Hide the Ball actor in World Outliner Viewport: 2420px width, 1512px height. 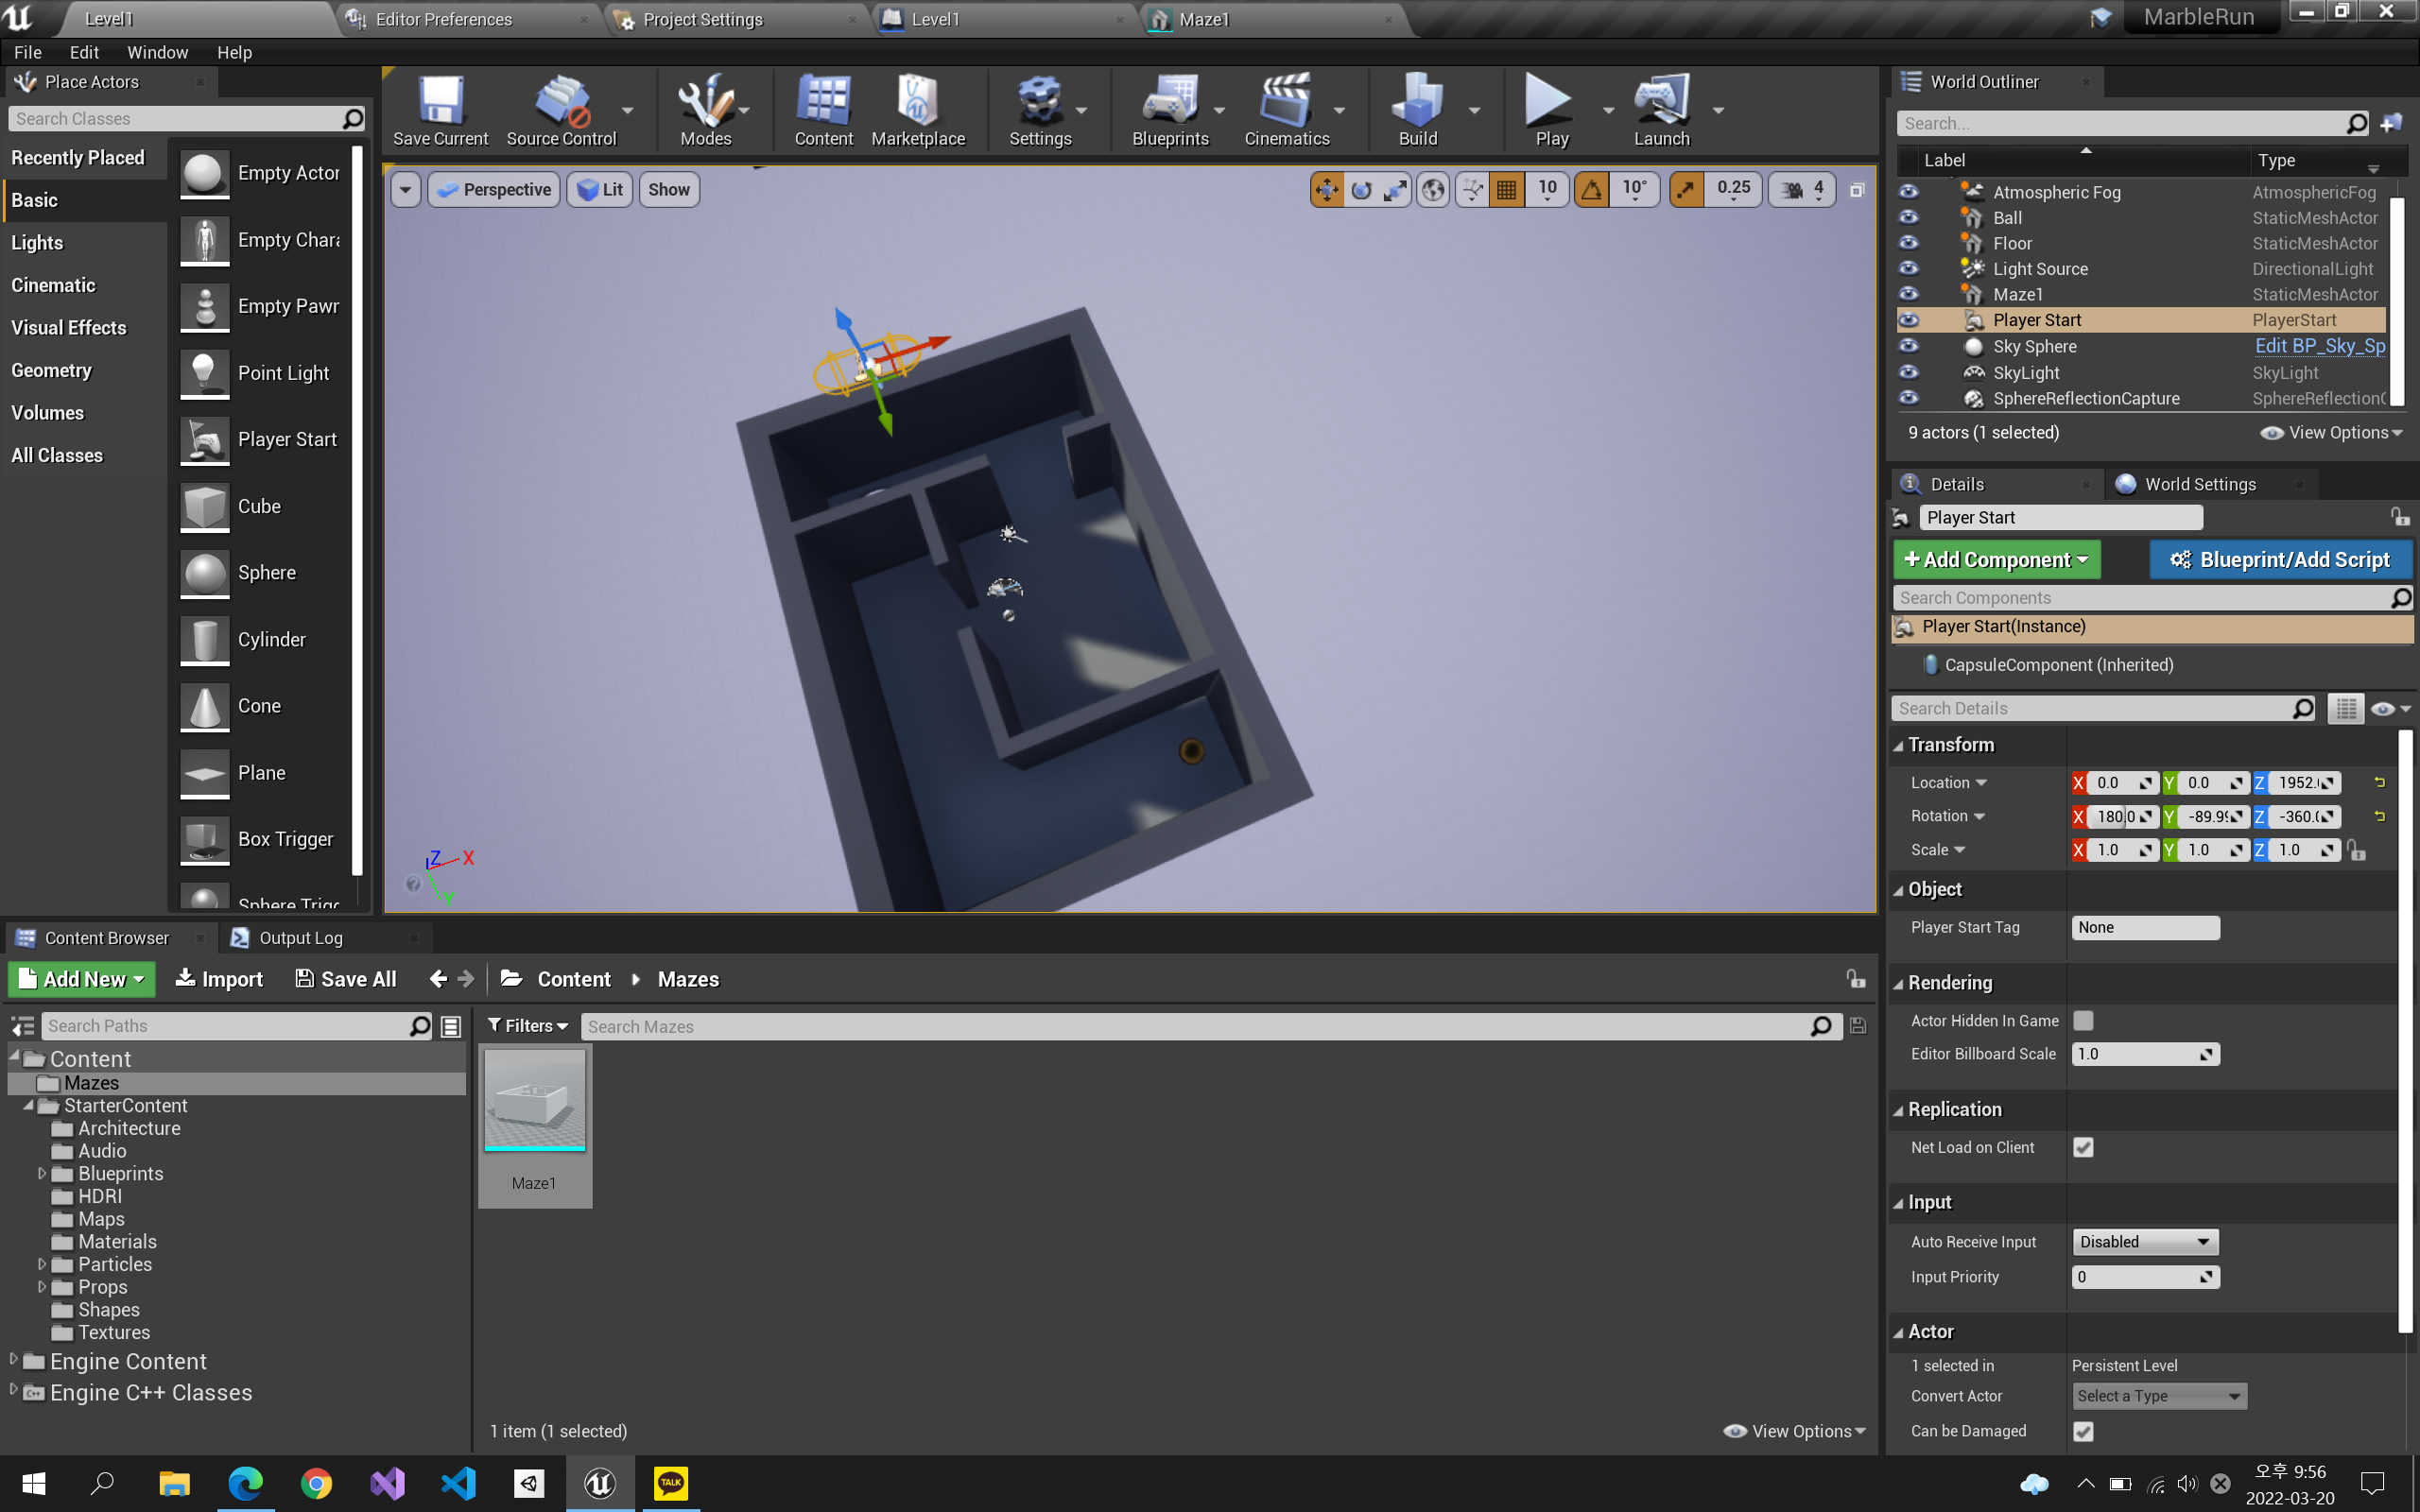click(1908, 217)
